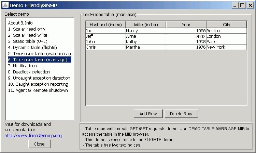Image resolution: width=256 pixels, height=153 pixels.
Task: Select wife cell Anna
Action: click(146, 36)
